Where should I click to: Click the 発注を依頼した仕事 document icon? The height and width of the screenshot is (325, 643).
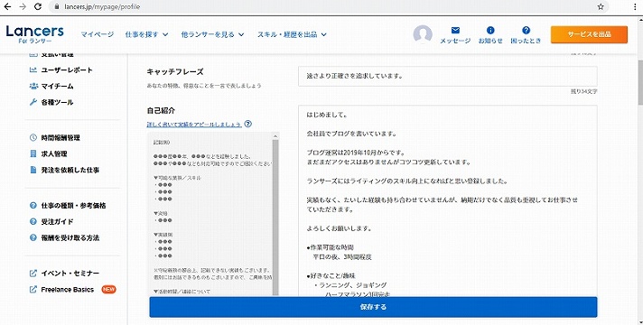click(x=33, y=170)
